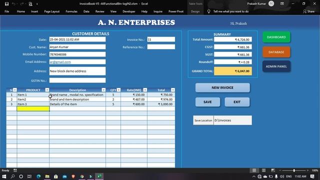Click the SAVE button

[x=207, y=102]
